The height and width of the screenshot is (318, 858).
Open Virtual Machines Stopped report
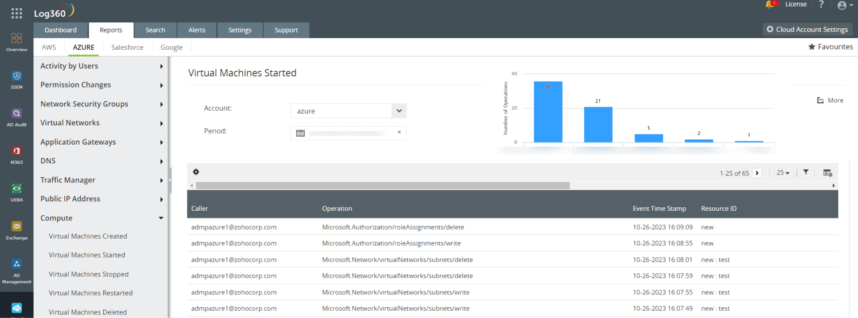pos(89,274)
